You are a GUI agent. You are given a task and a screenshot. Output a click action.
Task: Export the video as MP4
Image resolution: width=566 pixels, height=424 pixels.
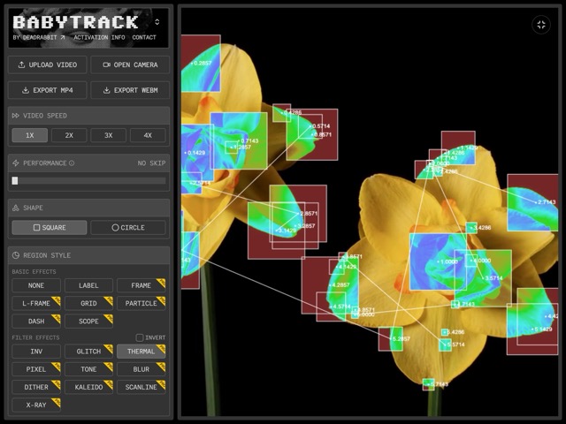point(49,90)
